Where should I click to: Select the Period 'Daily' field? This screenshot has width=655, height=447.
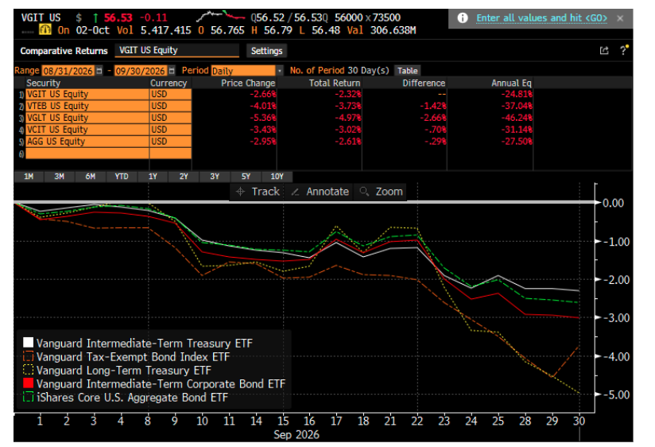(243, 71)
